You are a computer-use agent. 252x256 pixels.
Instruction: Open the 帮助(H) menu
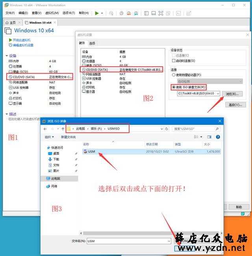(84, 13)
